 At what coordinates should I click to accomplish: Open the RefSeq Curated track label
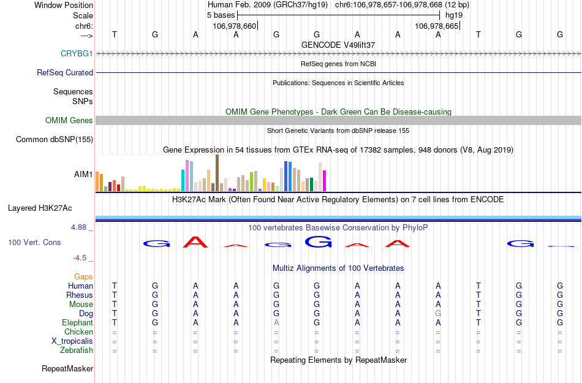point(64,72)
